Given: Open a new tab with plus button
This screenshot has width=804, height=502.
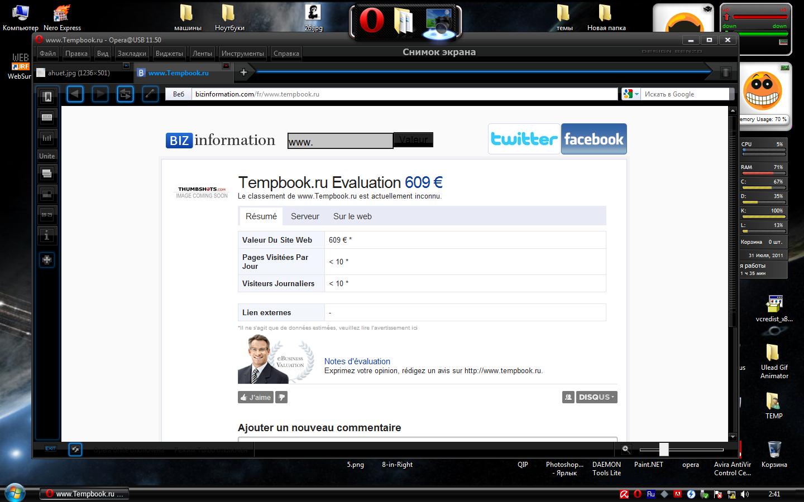Looking at the screenshot, I should (243, 72).
